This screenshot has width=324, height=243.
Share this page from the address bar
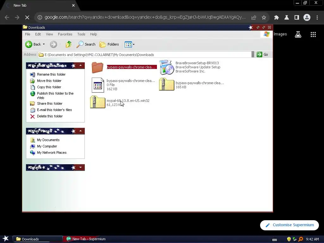[254, 18]
